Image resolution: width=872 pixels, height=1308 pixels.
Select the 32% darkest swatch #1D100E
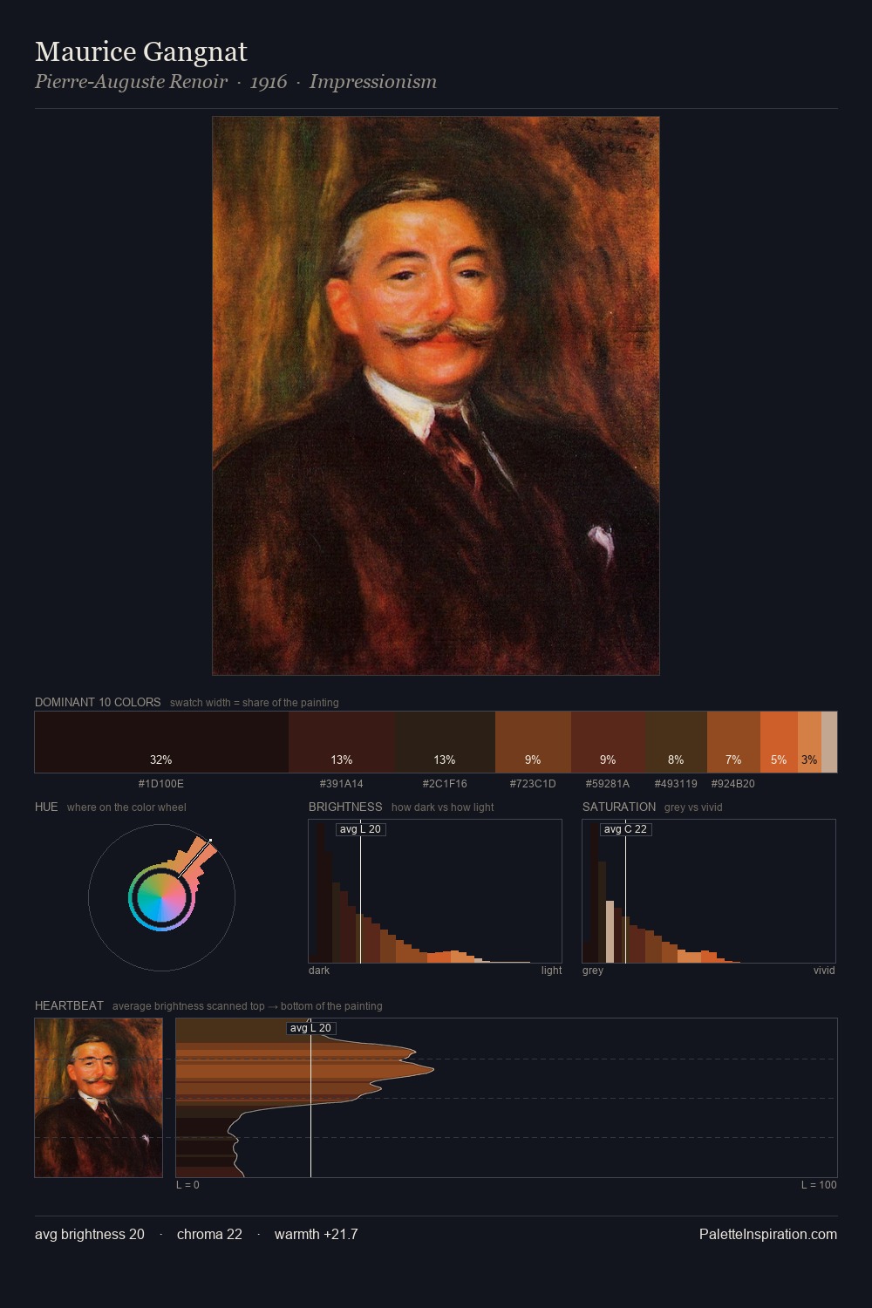pos(161,742)
